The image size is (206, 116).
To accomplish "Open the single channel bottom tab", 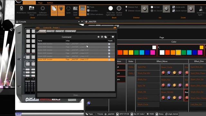I will click(x=172, y=114).
